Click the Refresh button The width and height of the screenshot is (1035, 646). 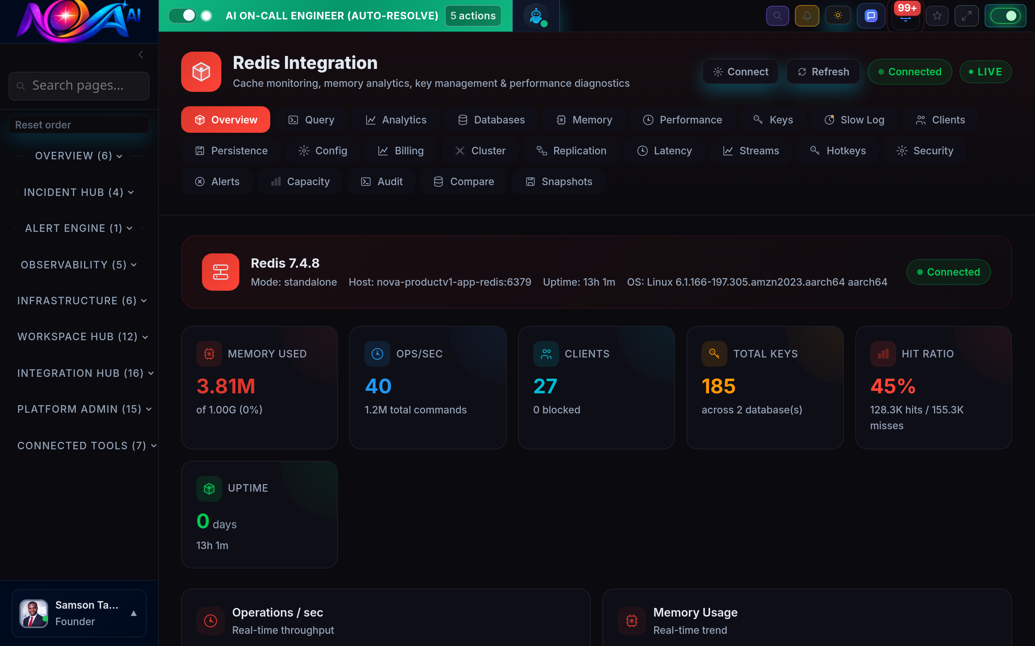(x=823, y=71)
